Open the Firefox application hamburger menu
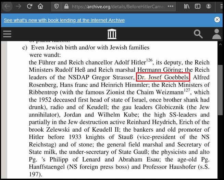Viewport: 224px width, 180px height. [222, 6]
